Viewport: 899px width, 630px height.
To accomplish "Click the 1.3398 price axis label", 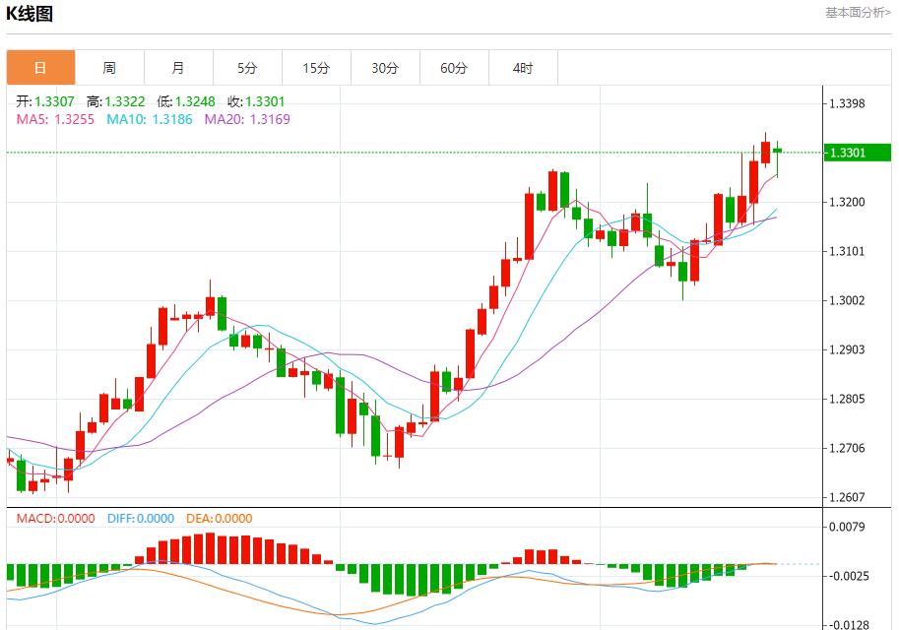I will point(847,104).
